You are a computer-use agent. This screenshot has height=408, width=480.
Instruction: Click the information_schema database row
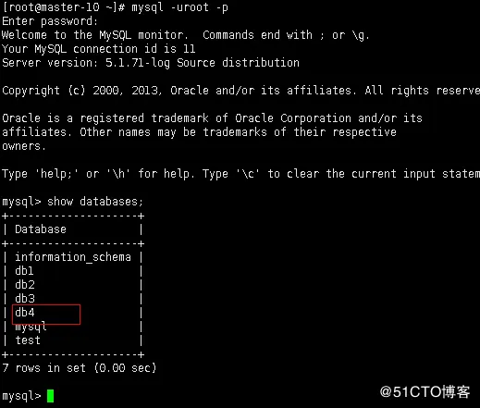pyautogui.click(x=73, y=257)
